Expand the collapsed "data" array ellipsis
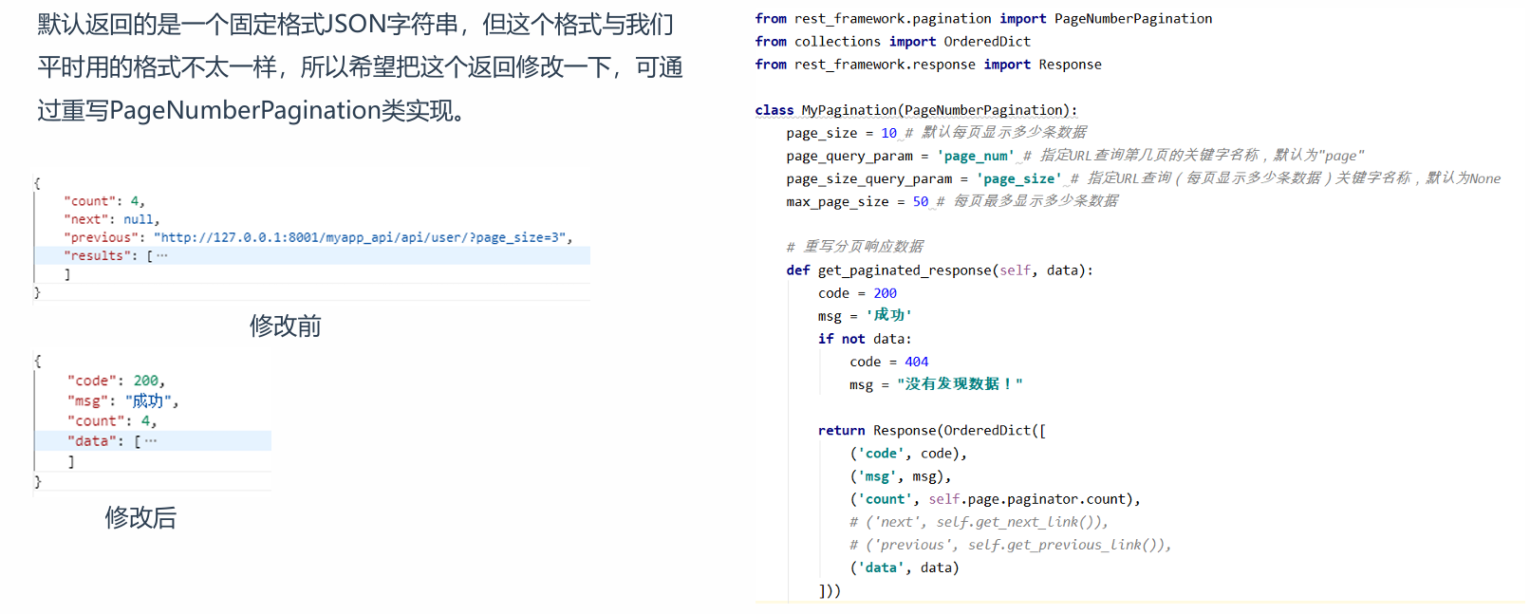 pos(151,440)
